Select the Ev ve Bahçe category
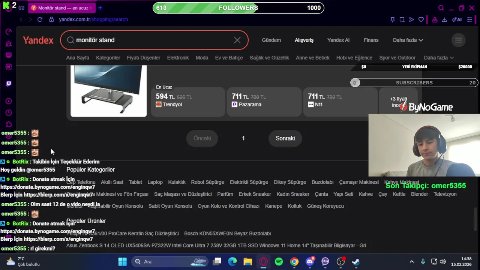This screenshot has width=480, height=270. click(229, 58)
